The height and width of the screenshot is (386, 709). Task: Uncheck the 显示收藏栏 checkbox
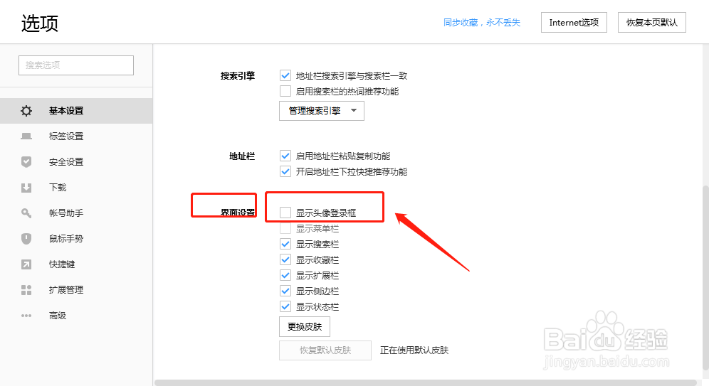285,259
